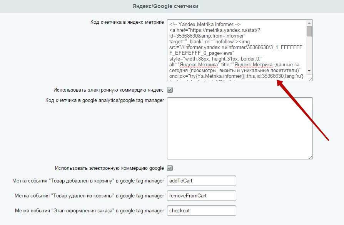Click the addToCart event label field

pyautogui.click(x=201, y=181)
